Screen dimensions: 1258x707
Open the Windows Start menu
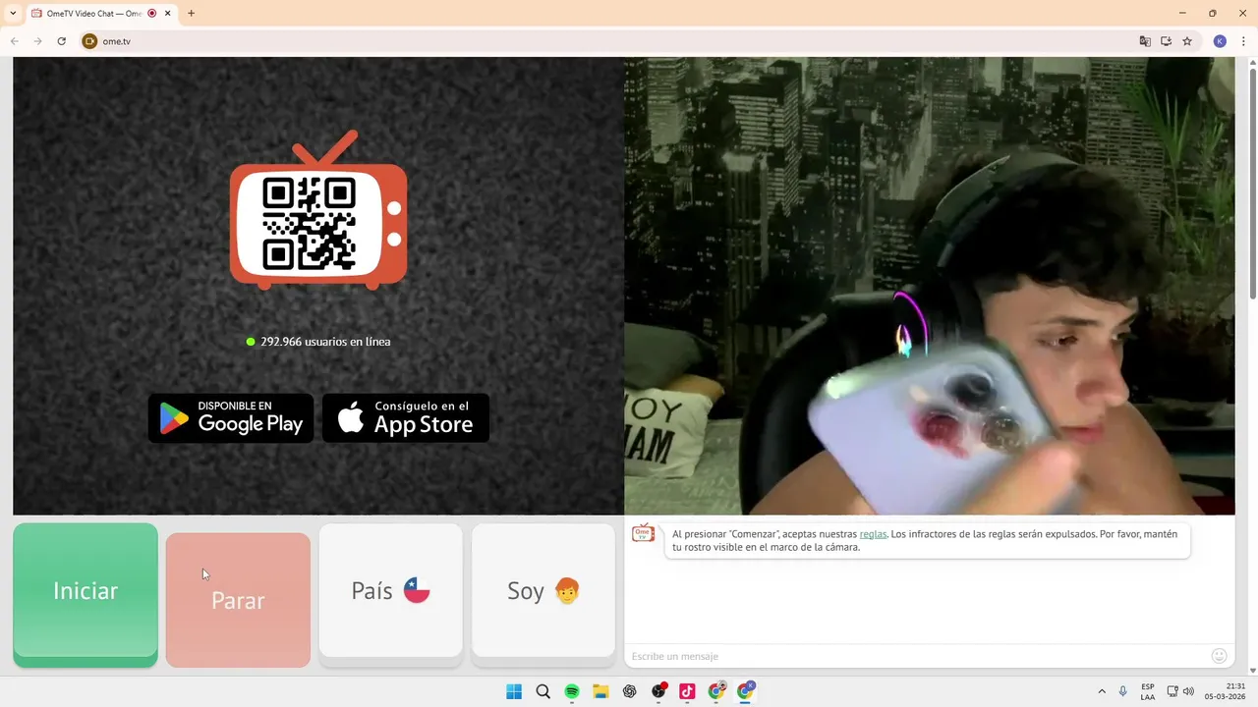[514, 691]
